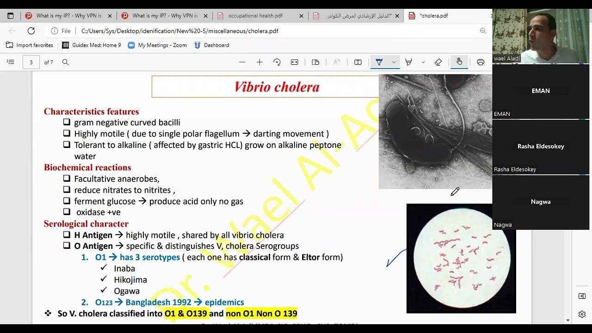592x333 pixels.
Task: Click the highlighted 'O1 & O139' text
Action: click(x=186, y=314)
